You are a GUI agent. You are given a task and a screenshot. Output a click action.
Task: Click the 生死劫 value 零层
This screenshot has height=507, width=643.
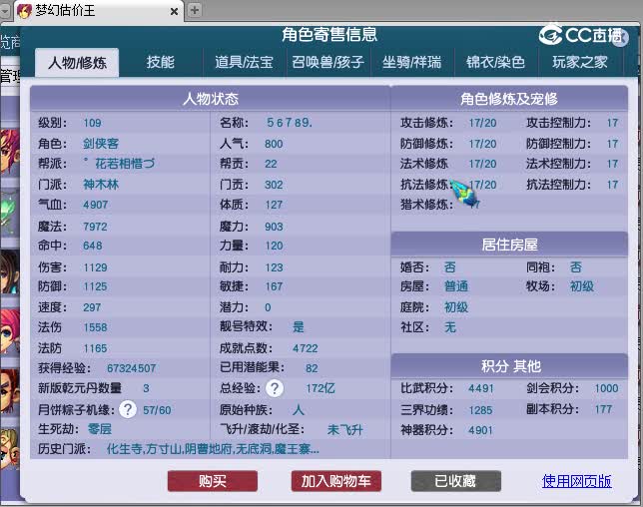point(100,429)
